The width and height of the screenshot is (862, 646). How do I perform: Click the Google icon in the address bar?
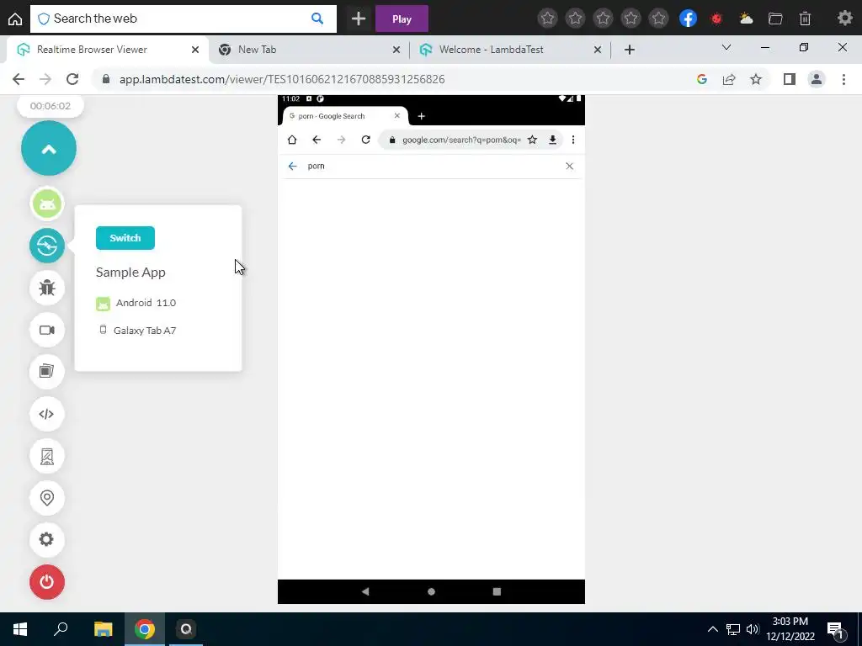click(x=701, y=79)
